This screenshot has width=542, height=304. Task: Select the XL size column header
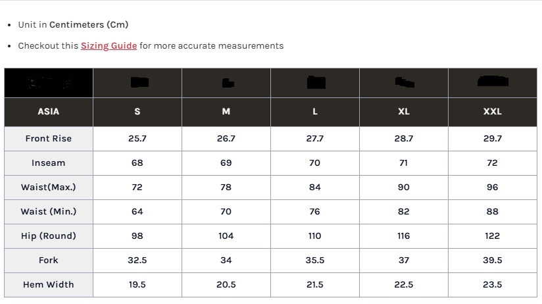404,112
